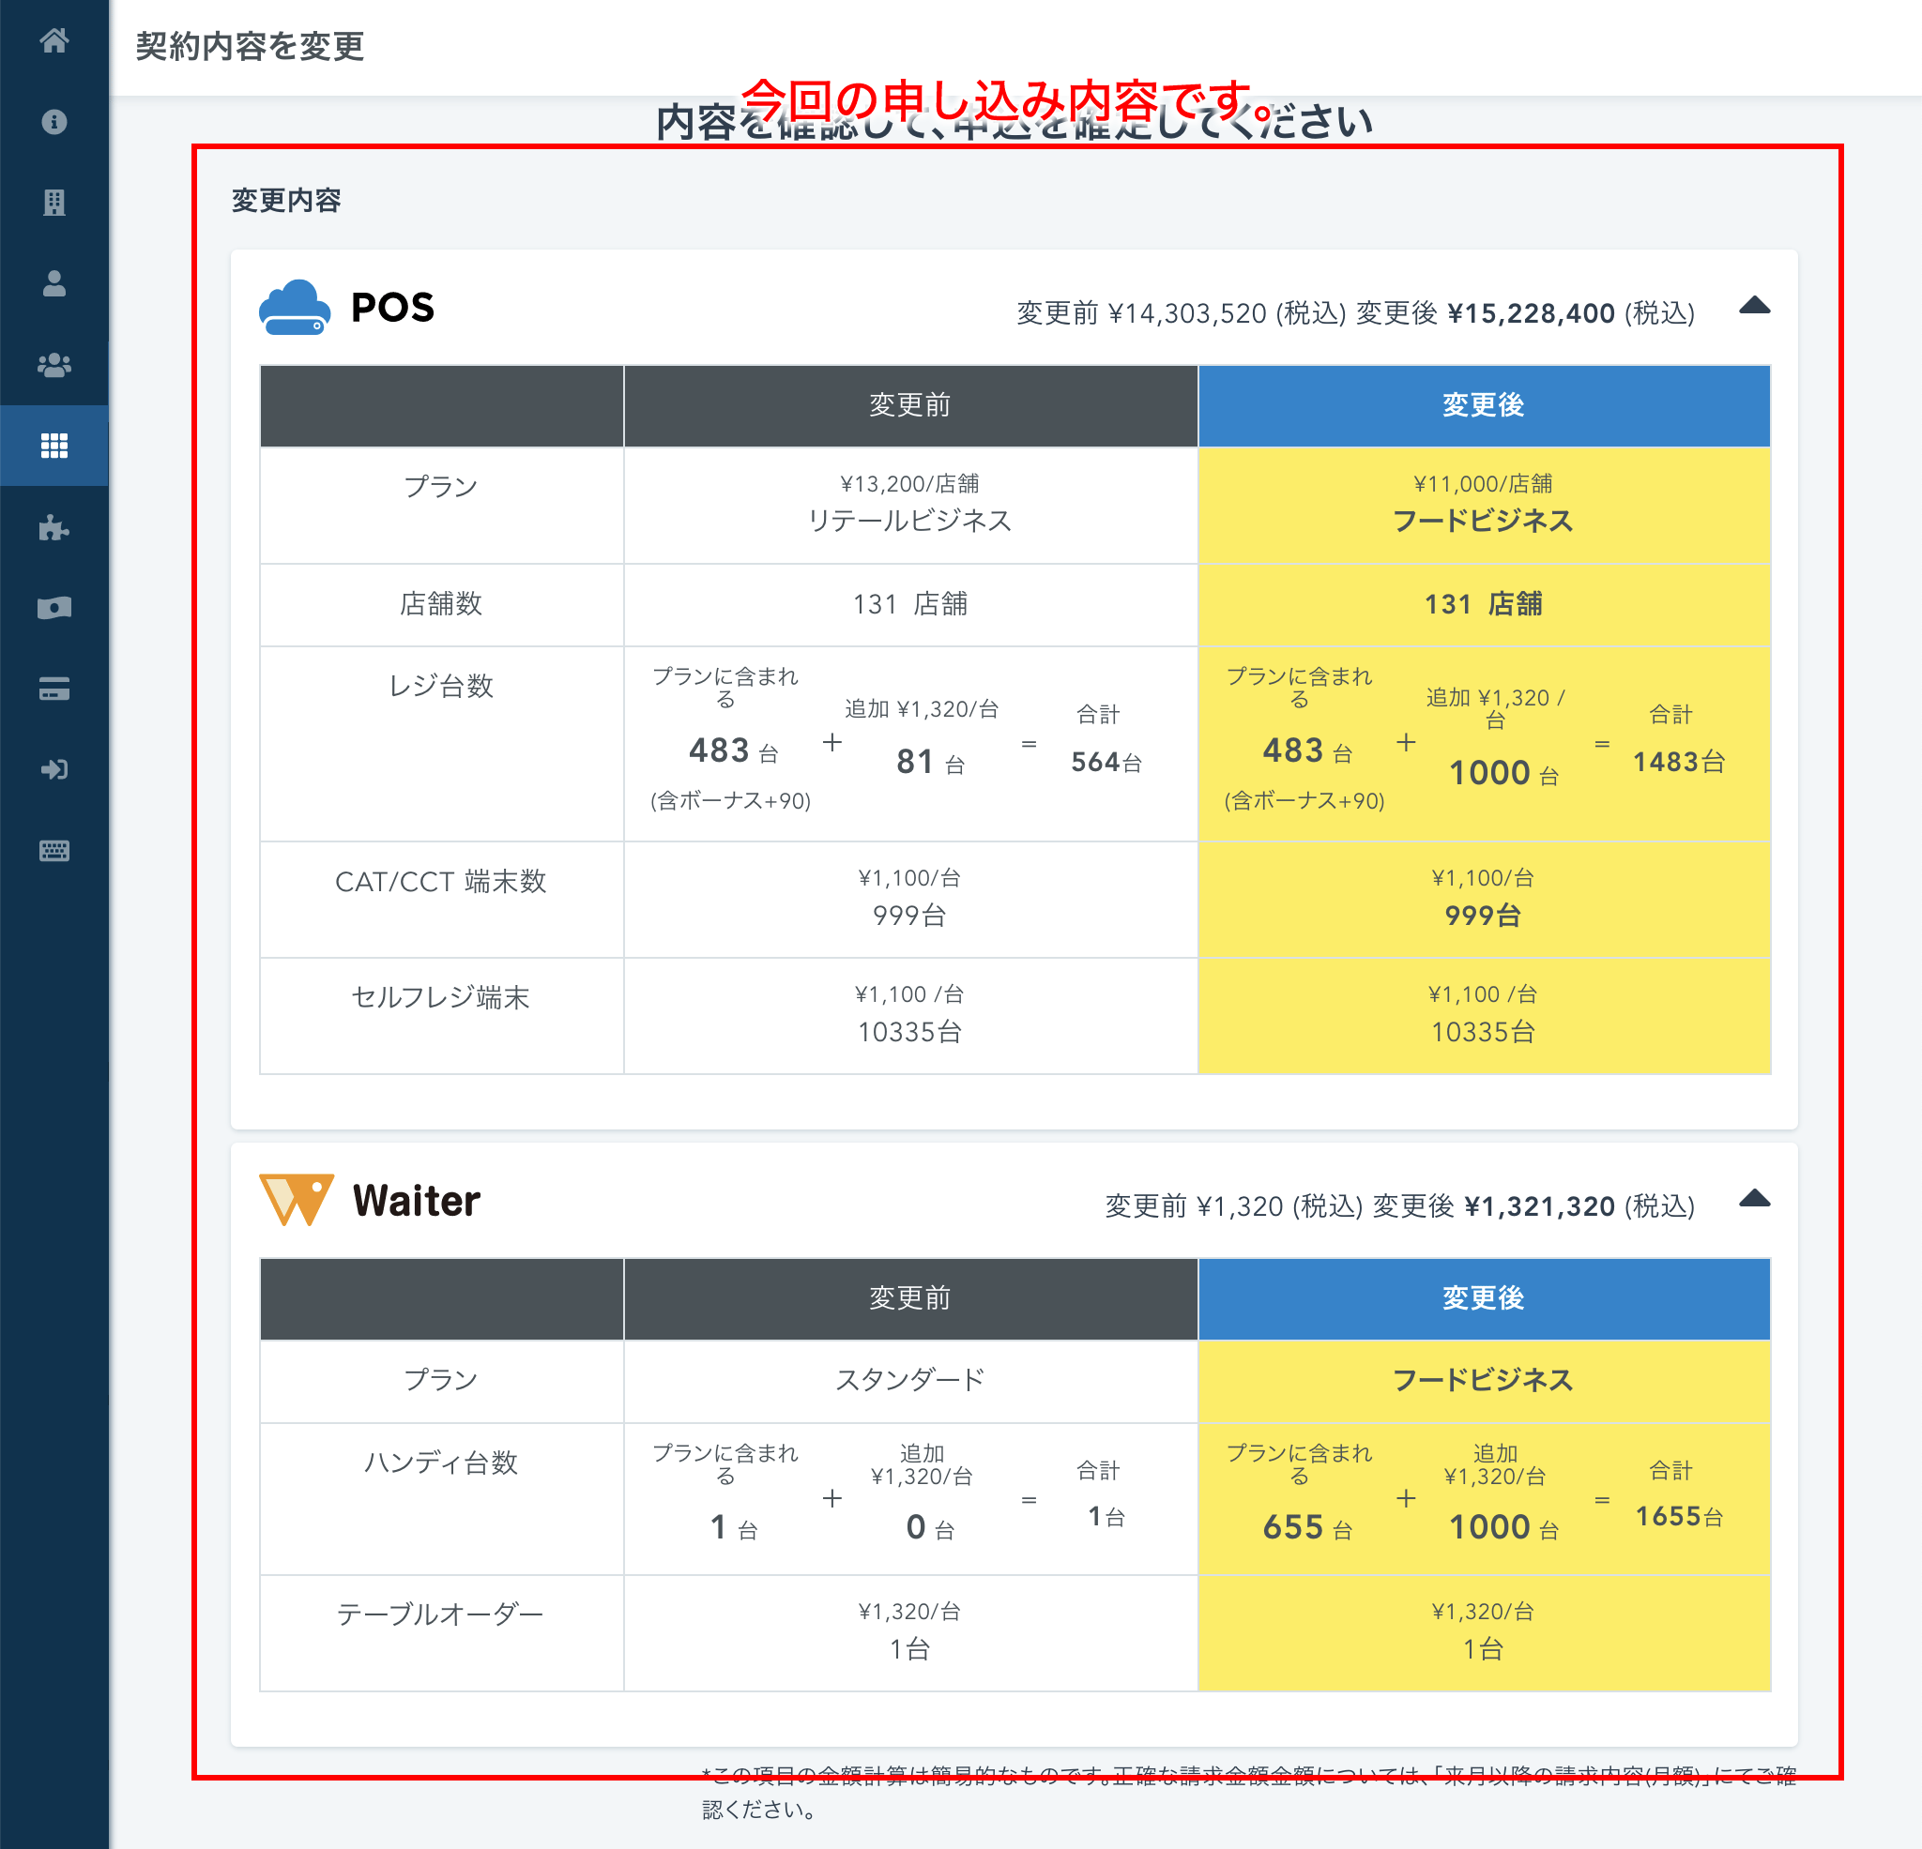Click the POS 変更後 column header
The height and width of the screenshot is (1849, 1922).
[x=1484, y=406]
